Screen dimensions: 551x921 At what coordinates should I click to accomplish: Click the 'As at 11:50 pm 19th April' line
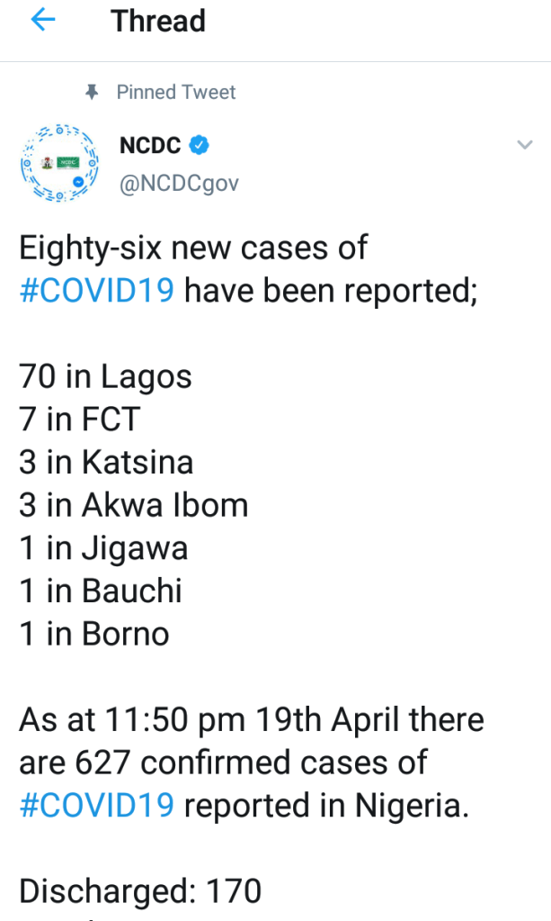click(252, 719)
